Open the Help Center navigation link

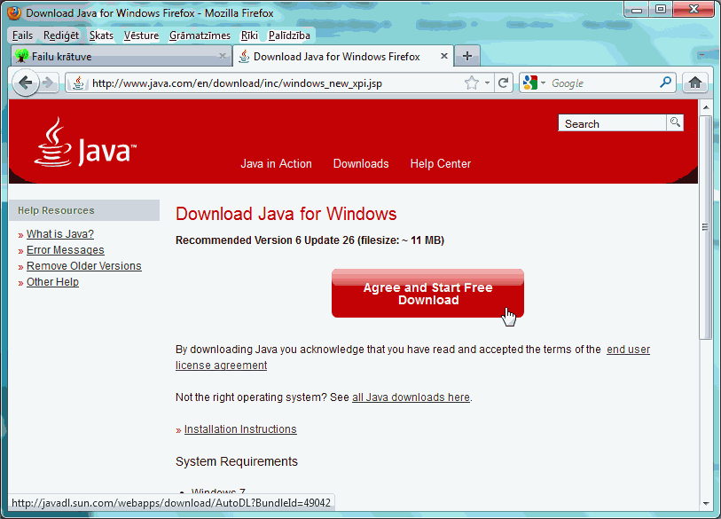point(441,164)
